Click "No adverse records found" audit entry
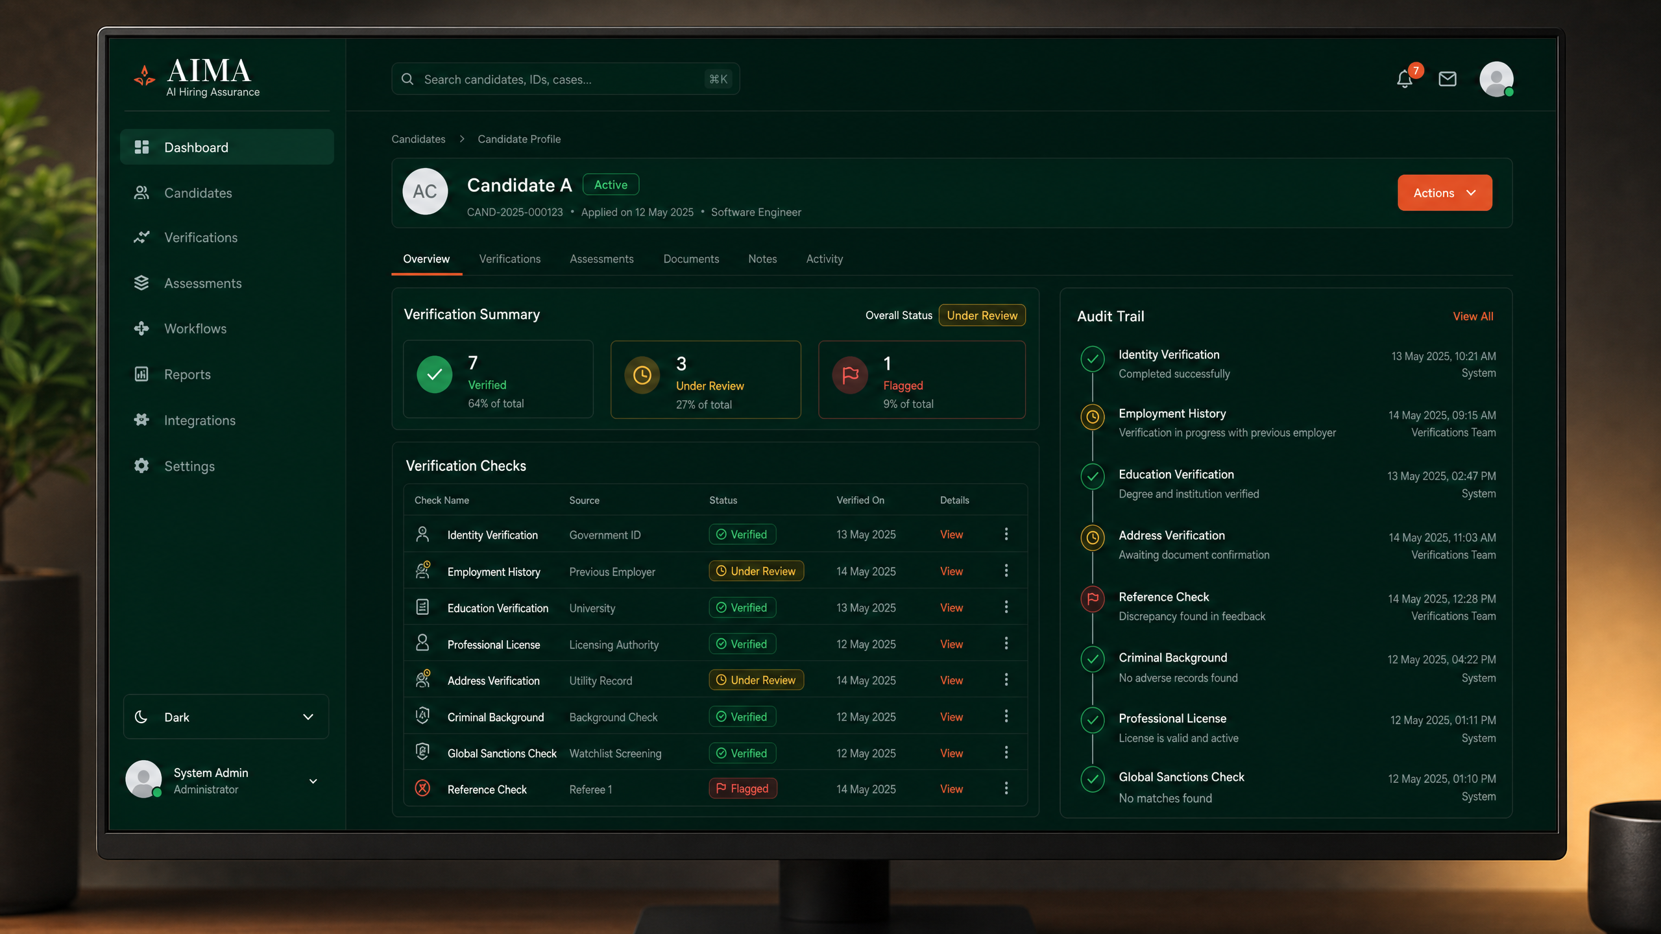Viewport: 1661px width, 934px height. pos(1178,678)
